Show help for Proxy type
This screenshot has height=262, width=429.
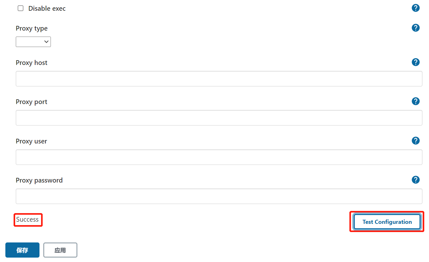tap(416, 28)
